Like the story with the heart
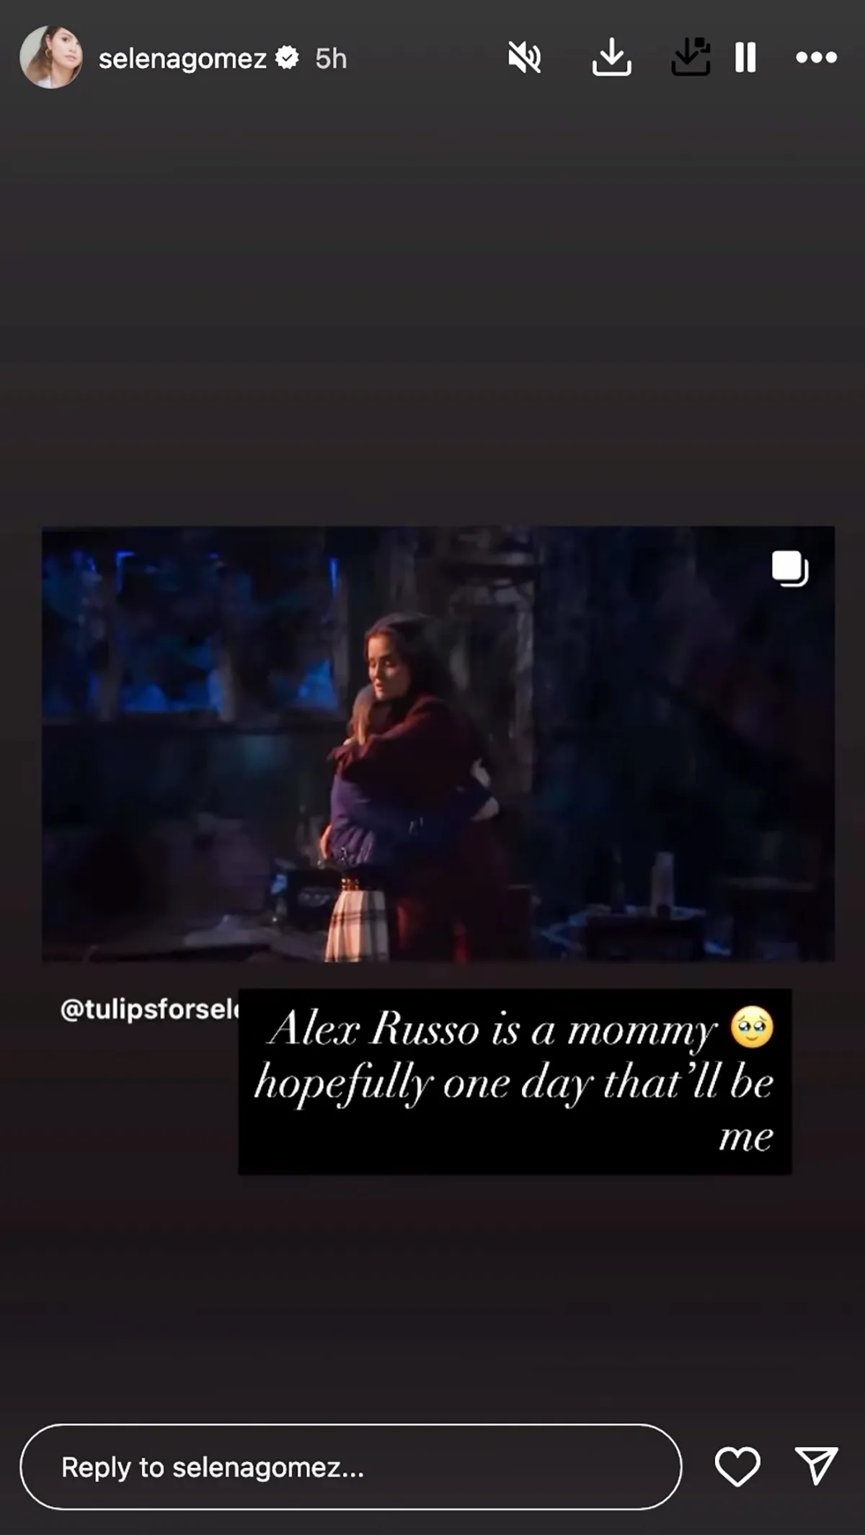This screenshot has width=865, height=1535. [x=737, y=1467]
